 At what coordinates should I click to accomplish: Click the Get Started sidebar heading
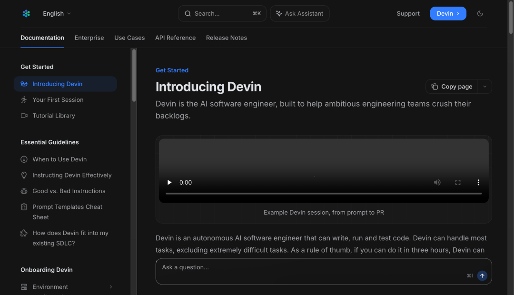(37, 67)
